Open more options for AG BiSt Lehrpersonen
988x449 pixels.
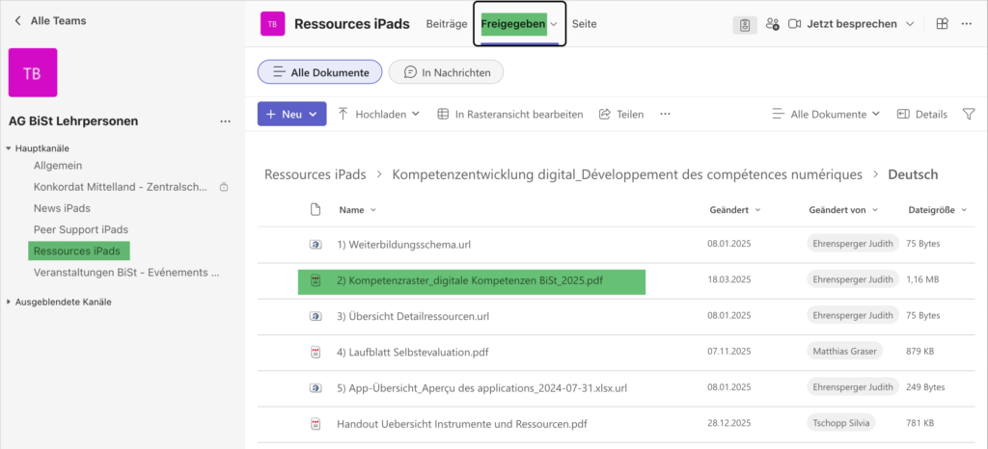(225, 121)
